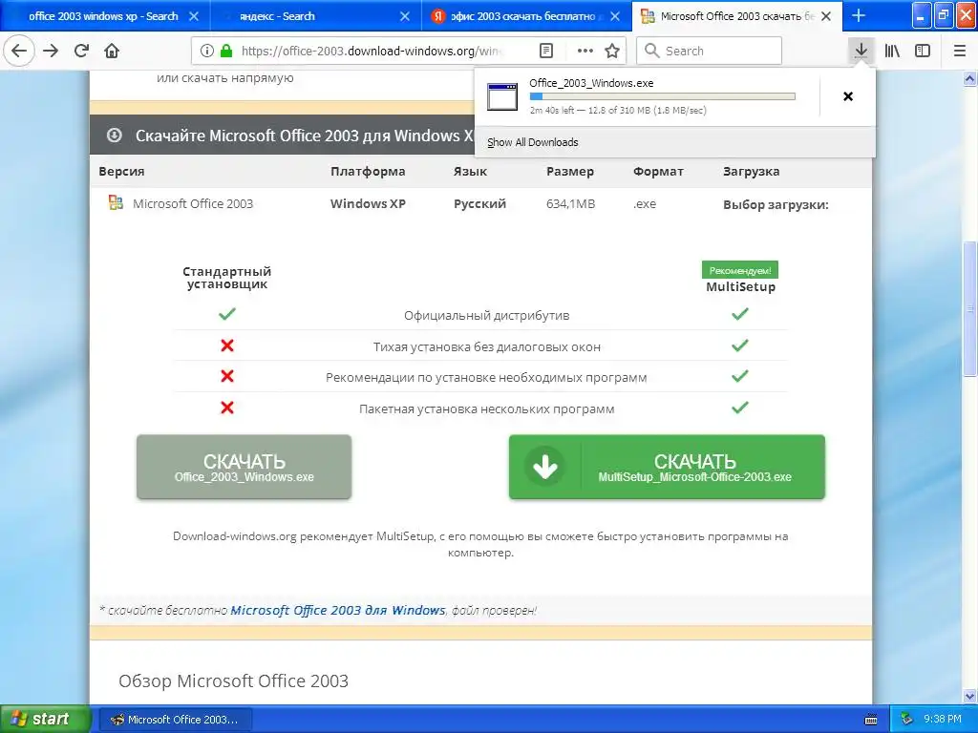The image size is (978, 733).
Task: Click into the Search box
Action: click(710, 51)
